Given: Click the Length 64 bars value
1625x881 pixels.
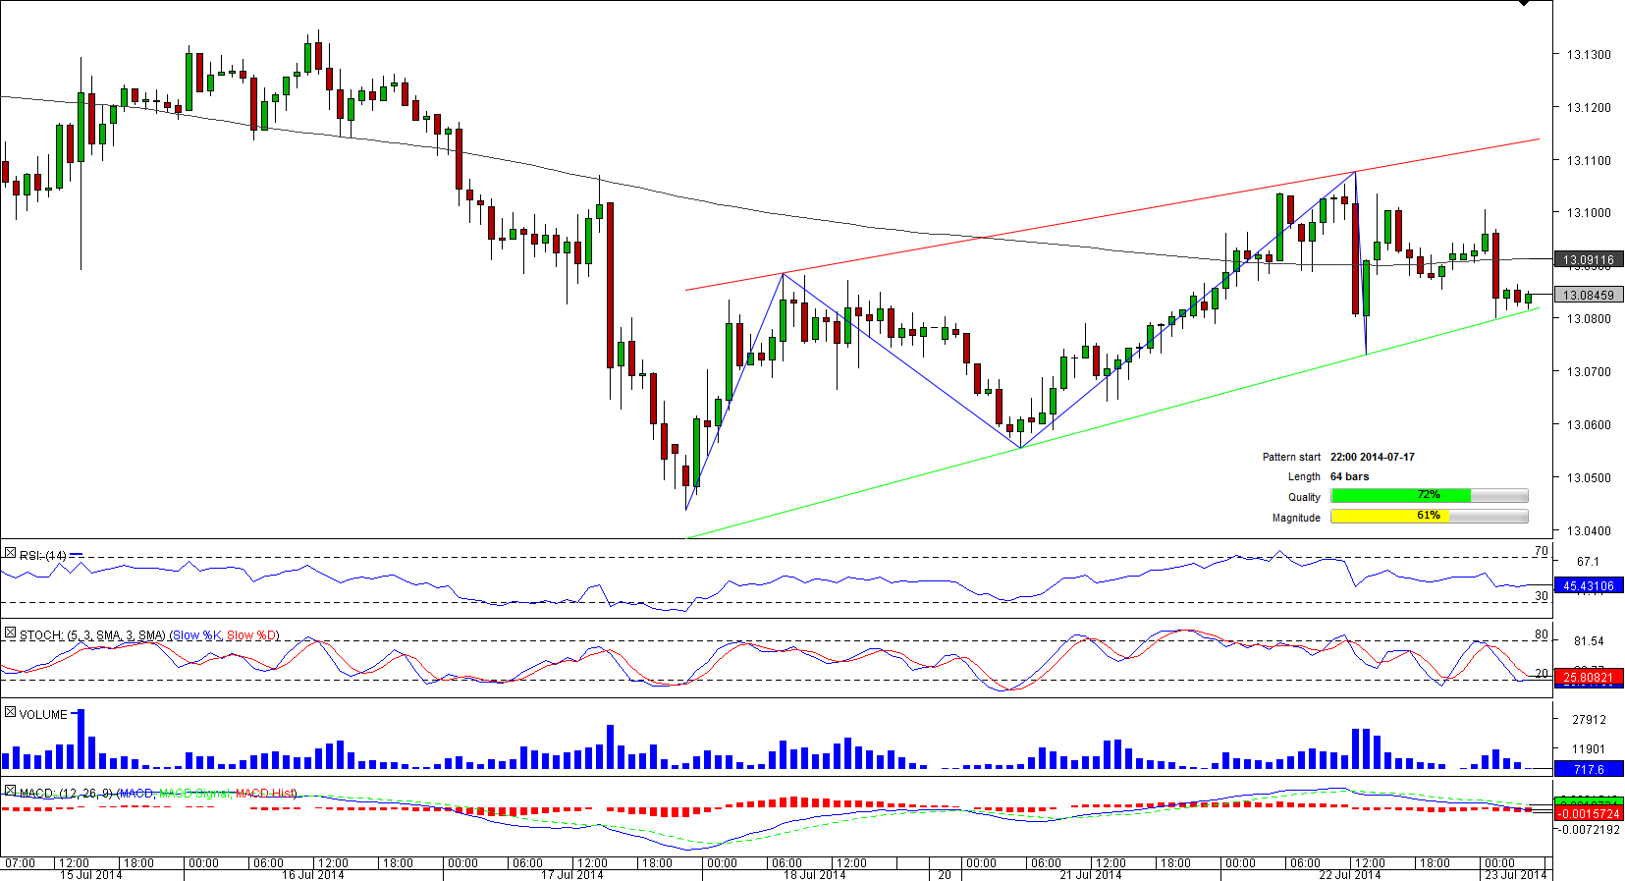Looking at the screenshot, I should (1349, 476).
